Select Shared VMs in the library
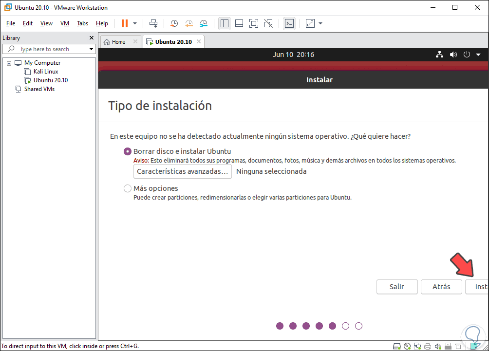The height and width of the screenshot is (351, 489). [39, 89]
